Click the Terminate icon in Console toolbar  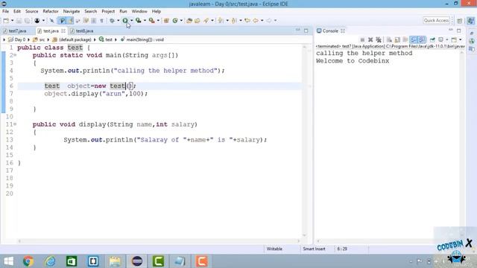(362, 39)
